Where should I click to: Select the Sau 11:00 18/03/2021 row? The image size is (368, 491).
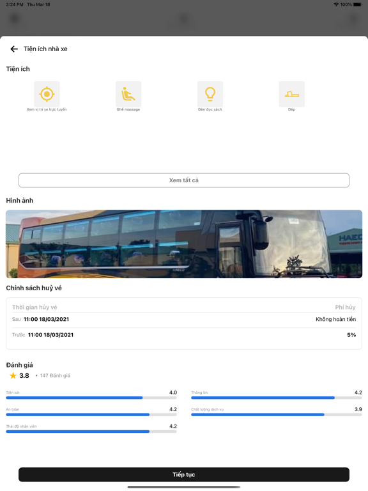184,320
